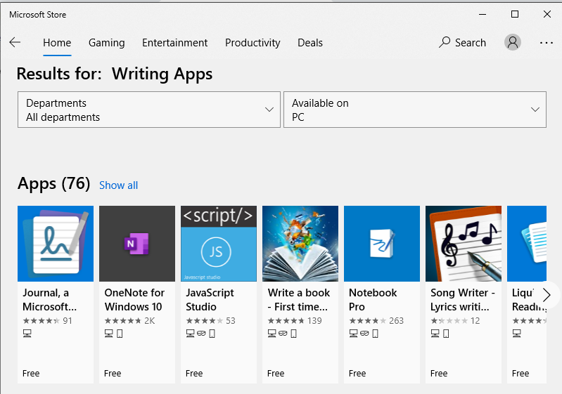Click the Show all apps link
Image resolution: width=562 pixels, height=394 pixels.
(118, 185)
